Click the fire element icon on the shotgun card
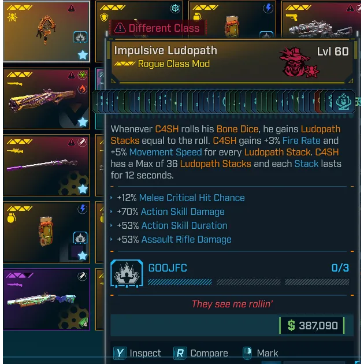Screen dimensions: 364x364 [83, 89]
